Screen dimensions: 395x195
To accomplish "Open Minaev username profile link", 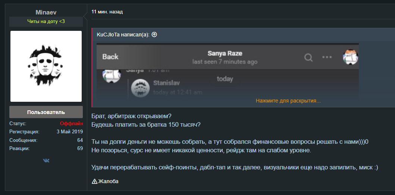I will point(46,12).
